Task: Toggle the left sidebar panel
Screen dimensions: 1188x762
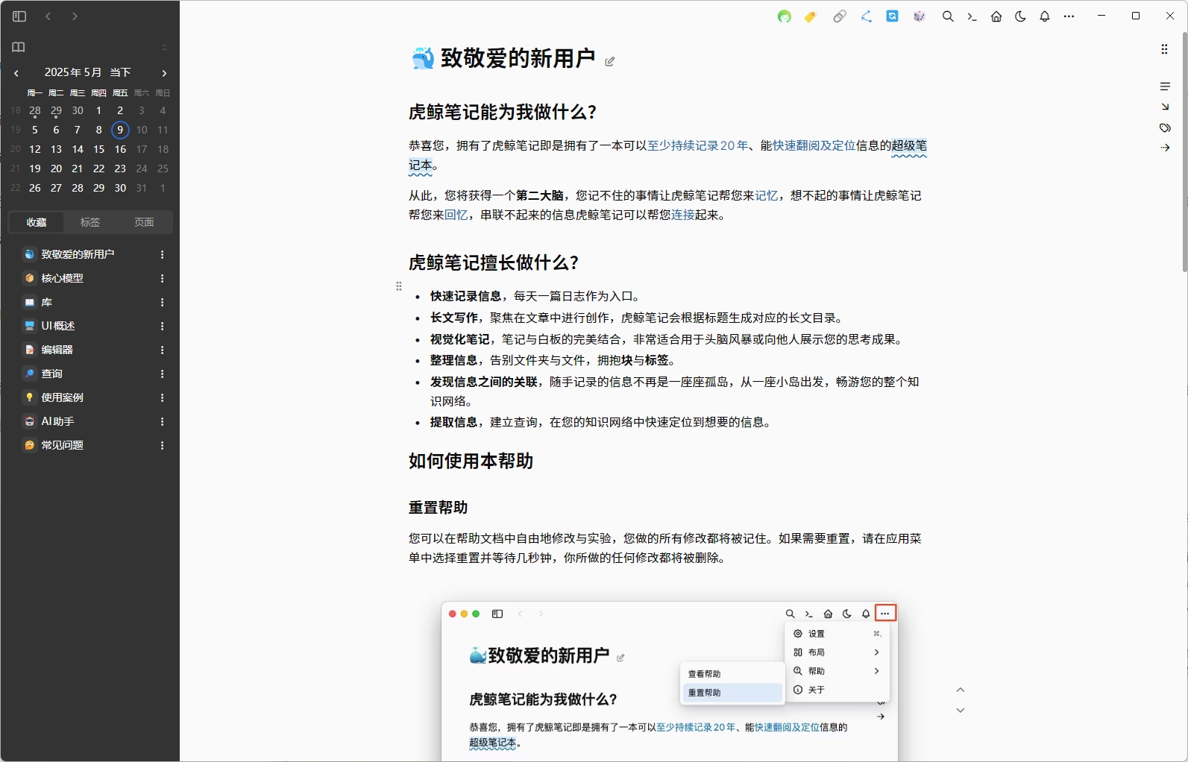Action: point(19,16)
